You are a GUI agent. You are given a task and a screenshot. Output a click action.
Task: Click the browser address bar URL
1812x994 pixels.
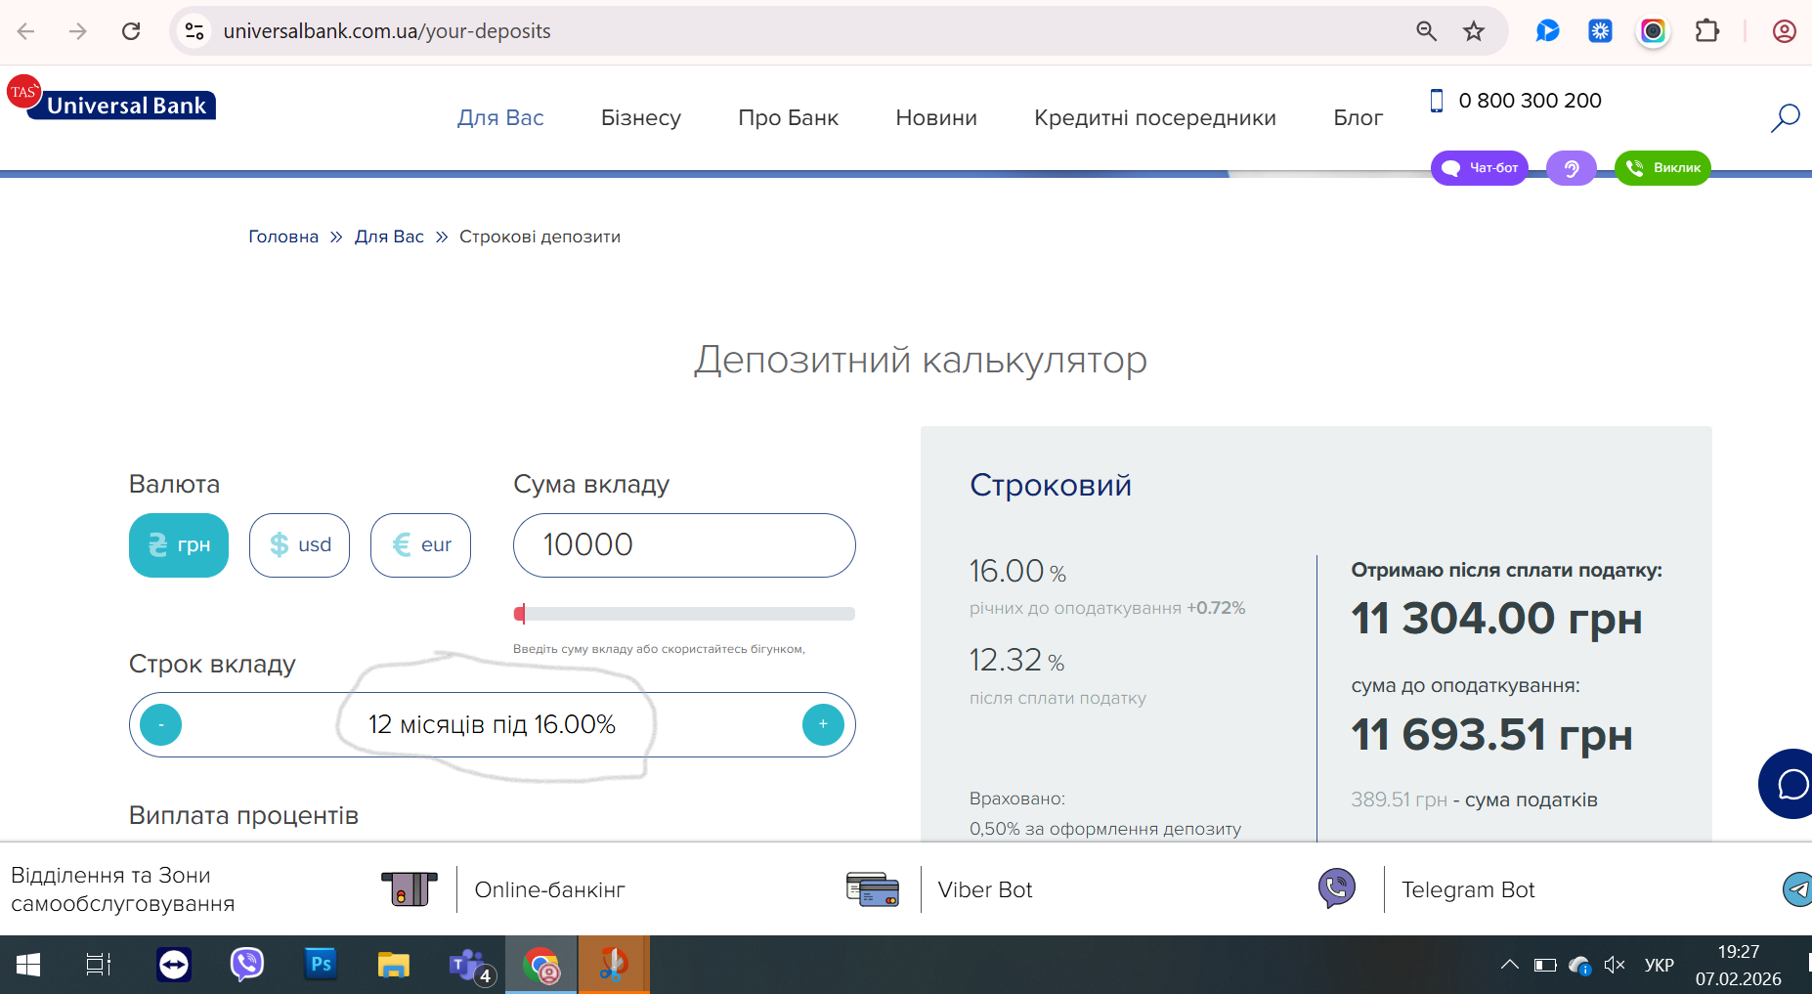[387, 31]
